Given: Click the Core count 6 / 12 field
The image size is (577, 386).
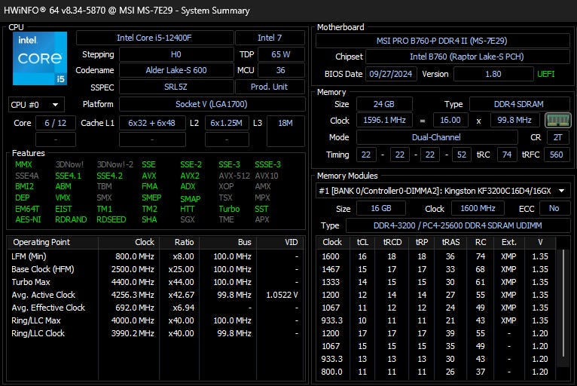Looking at the screenshot, I should (56, 123).
